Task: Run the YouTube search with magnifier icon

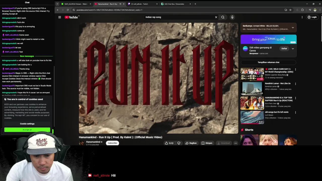Action: point(223,17)
